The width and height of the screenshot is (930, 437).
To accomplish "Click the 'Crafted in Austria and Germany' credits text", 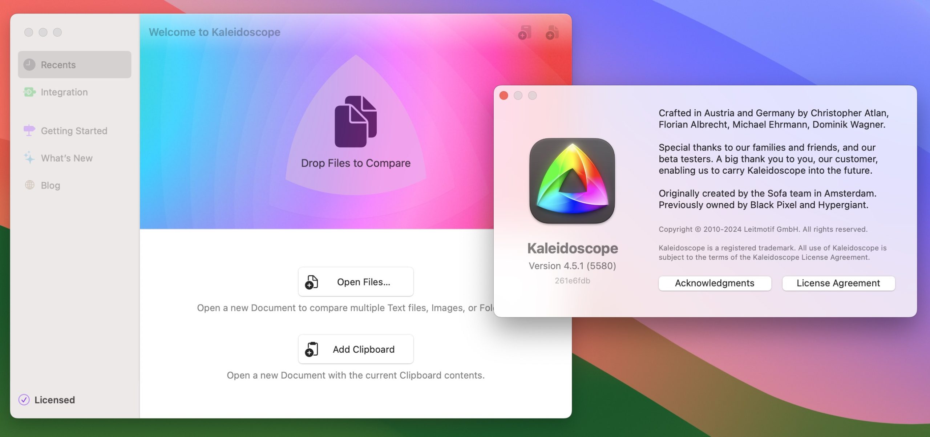I will [774, 119].
